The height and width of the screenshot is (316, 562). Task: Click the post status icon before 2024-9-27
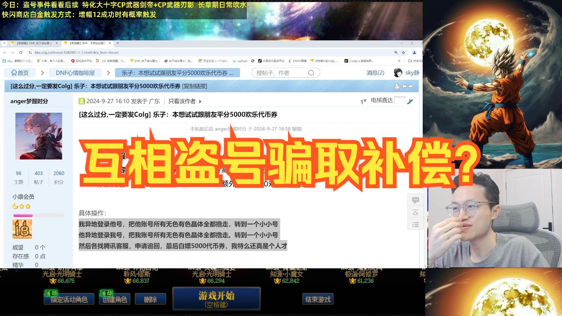pos(82,101)
